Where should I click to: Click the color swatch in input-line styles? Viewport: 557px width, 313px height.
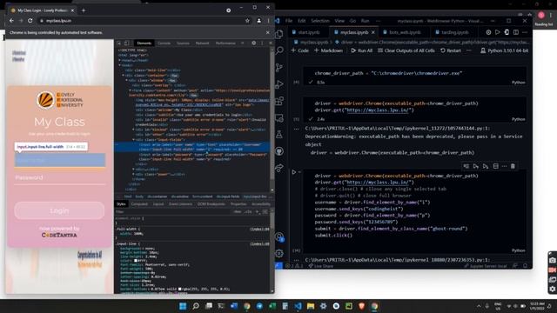(x=136, y=261)
